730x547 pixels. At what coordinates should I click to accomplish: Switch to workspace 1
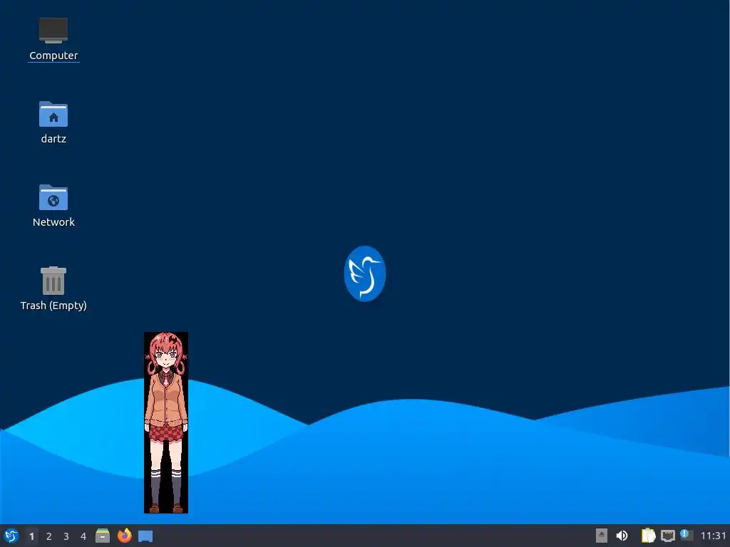[x=31, y=536]
